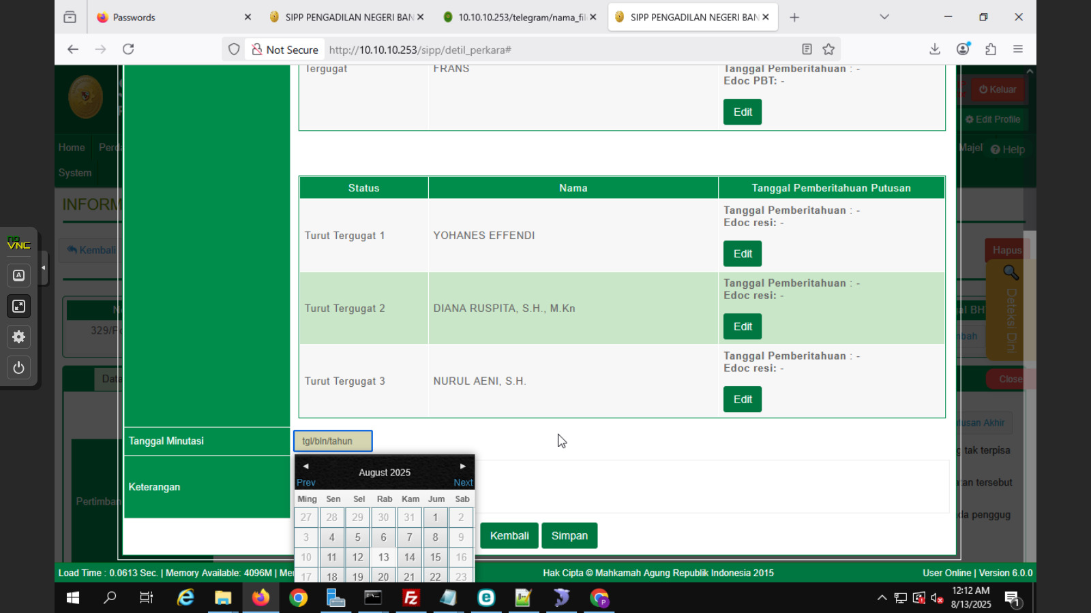The height and width of the screenshot is (613, 1091).
Task: Bookmark this page with star icon
Action: [828, 49]
